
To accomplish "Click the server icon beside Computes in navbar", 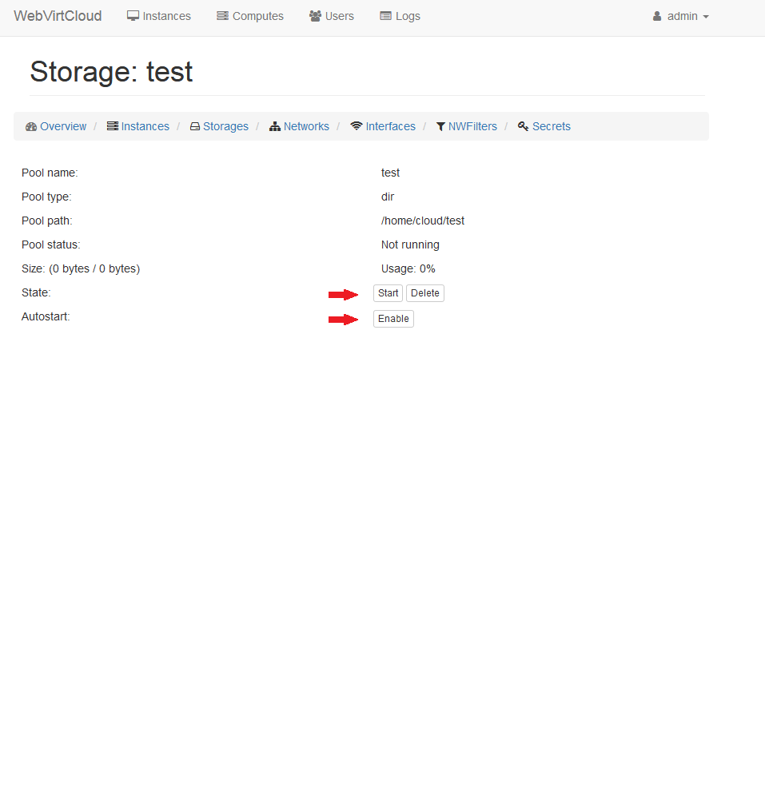I will pos(222,16).
